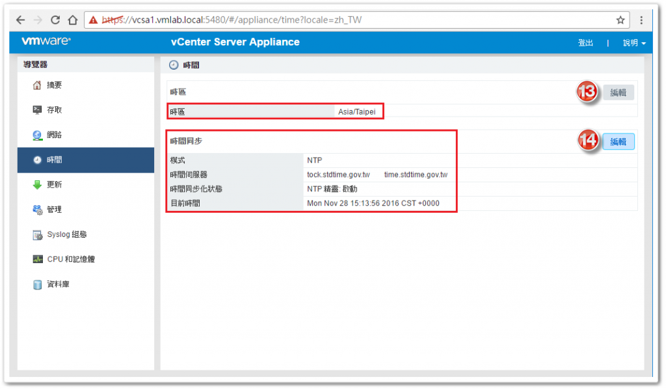Click the 摘要 house icon
The image size is (666, 390).
pos(37,85)
